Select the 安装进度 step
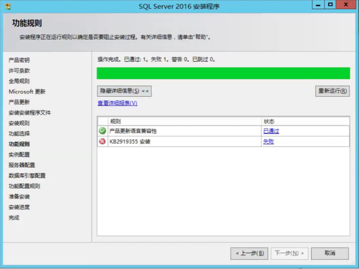The height and width of the screenshot is (269, 359). [x=19, y=207]
